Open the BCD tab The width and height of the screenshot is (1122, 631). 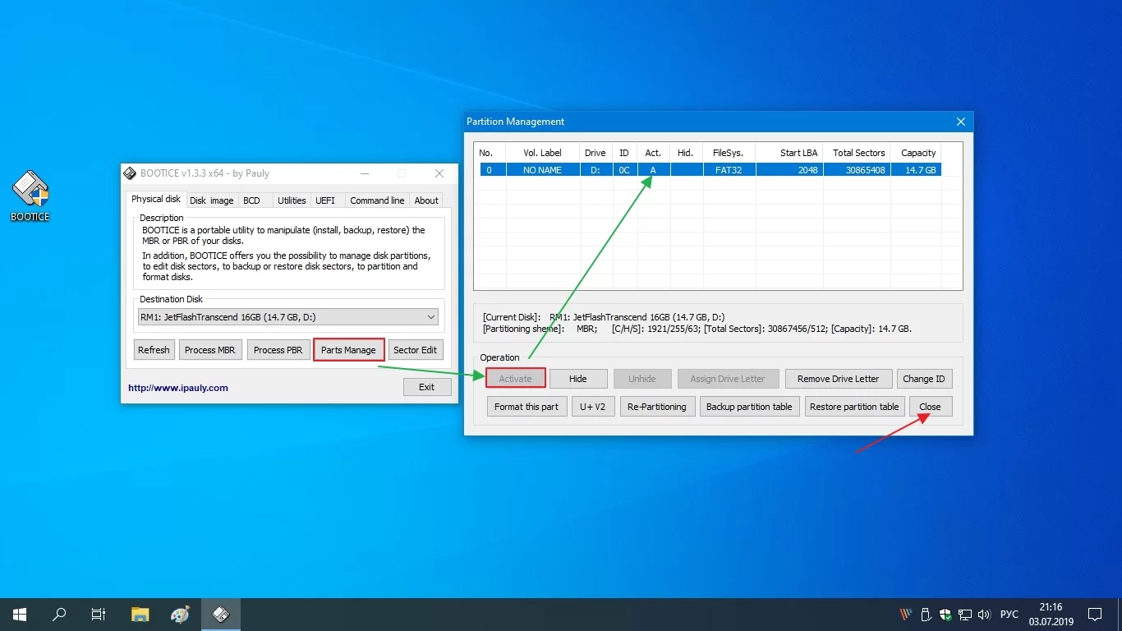(251, 200)
